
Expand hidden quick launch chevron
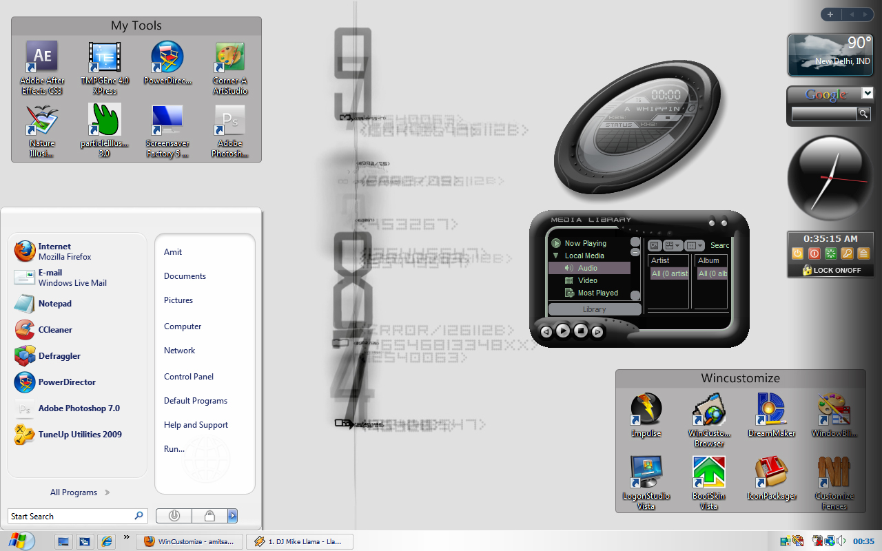click(x=127, y=537)
